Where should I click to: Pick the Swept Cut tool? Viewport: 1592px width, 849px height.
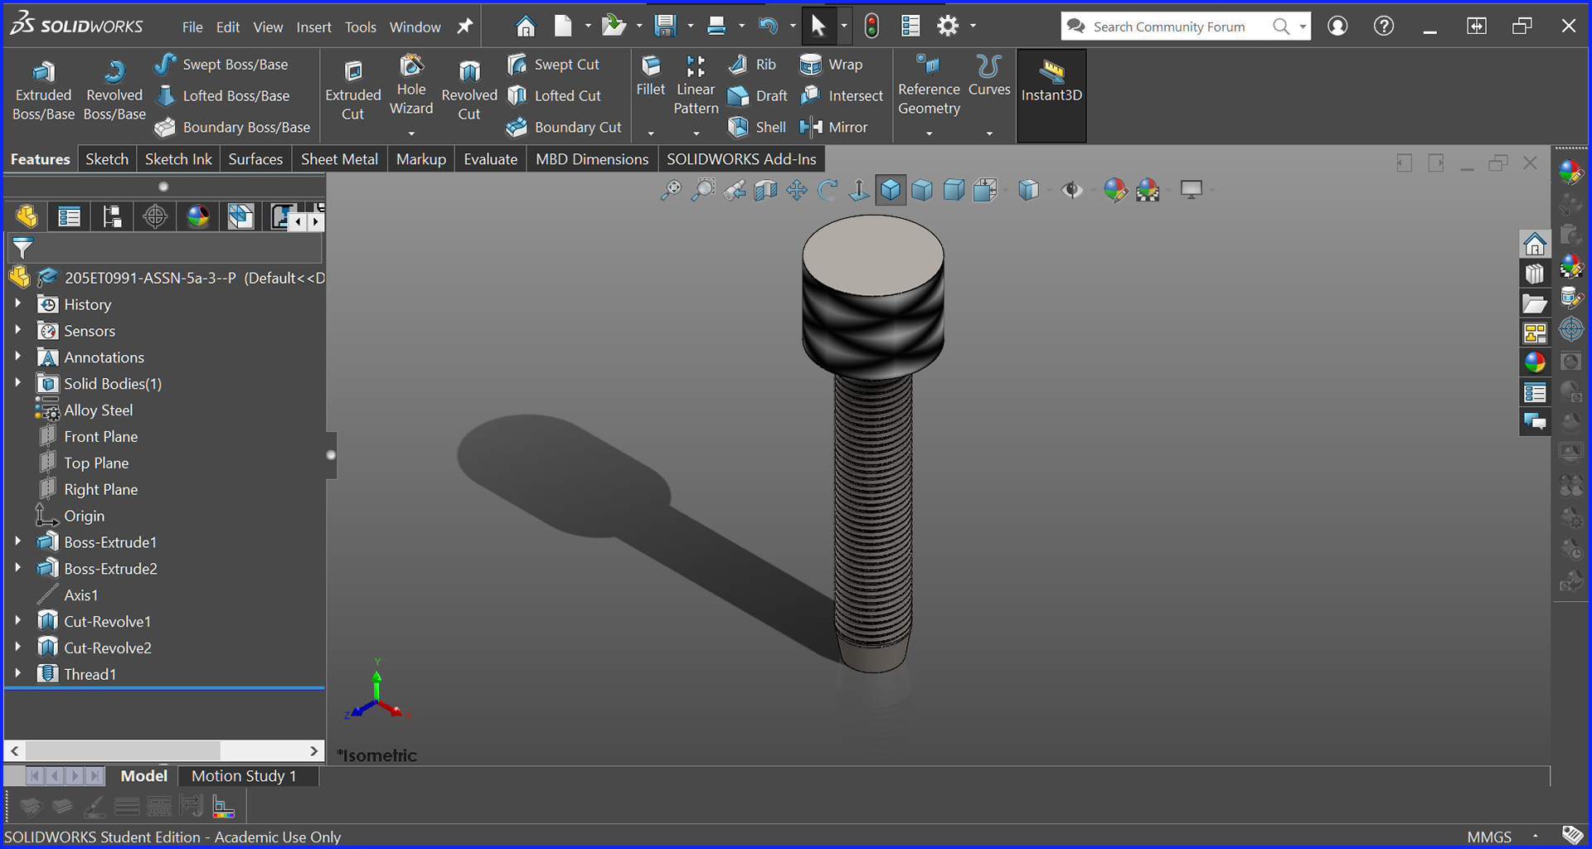coord(553,64)
